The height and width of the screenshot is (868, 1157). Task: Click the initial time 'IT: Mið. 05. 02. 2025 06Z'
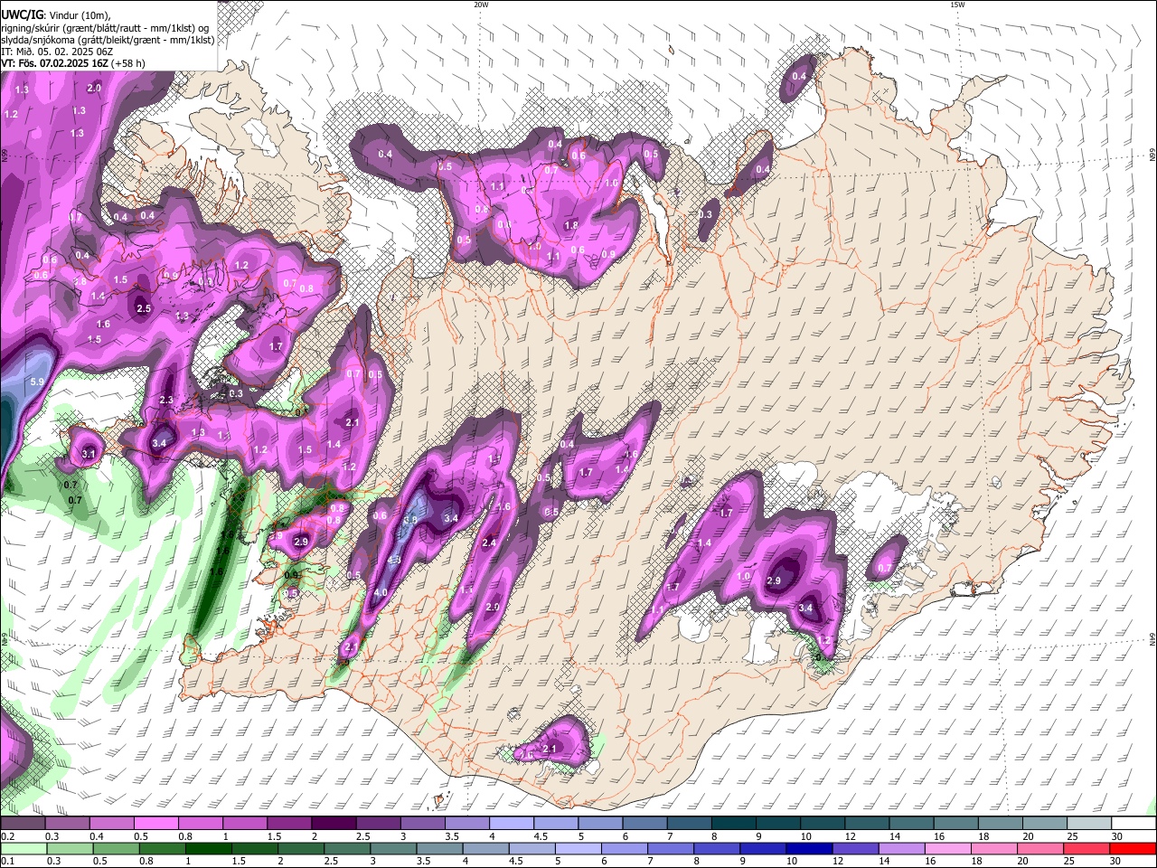point(57,52)
